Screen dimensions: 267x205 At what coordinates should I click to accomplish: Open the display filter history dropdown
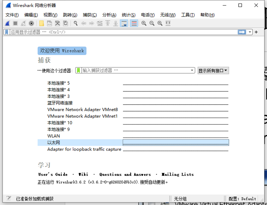point(250,32)
